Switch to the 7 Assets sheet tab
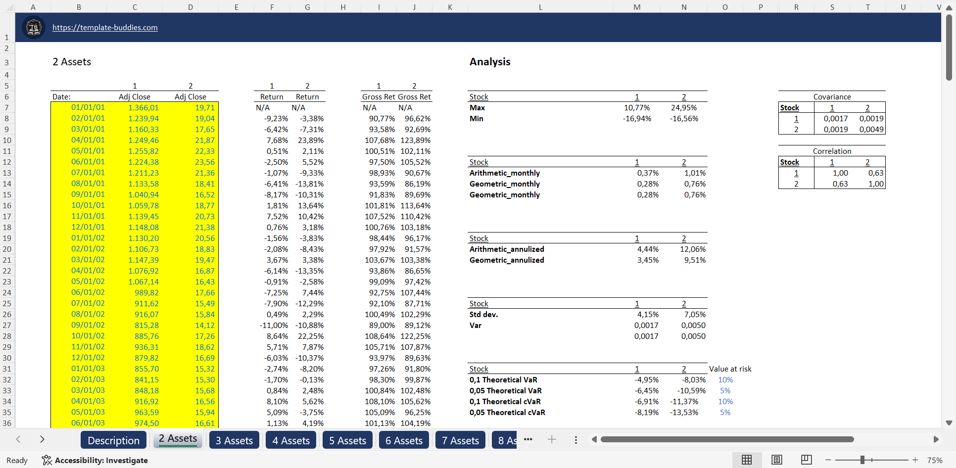 tap(460, 440)
